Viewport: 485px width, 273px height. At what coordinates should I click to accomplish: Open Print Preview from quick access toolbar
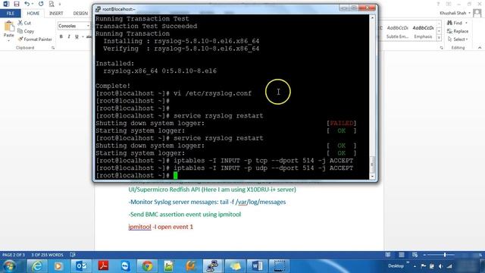point(52,4)
